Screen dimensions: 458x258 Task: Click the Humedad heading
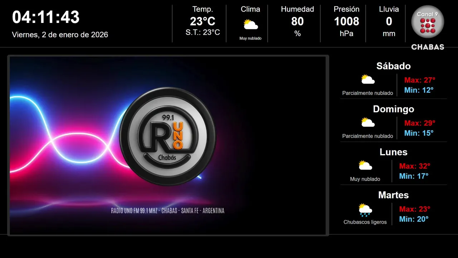point(297,9)
